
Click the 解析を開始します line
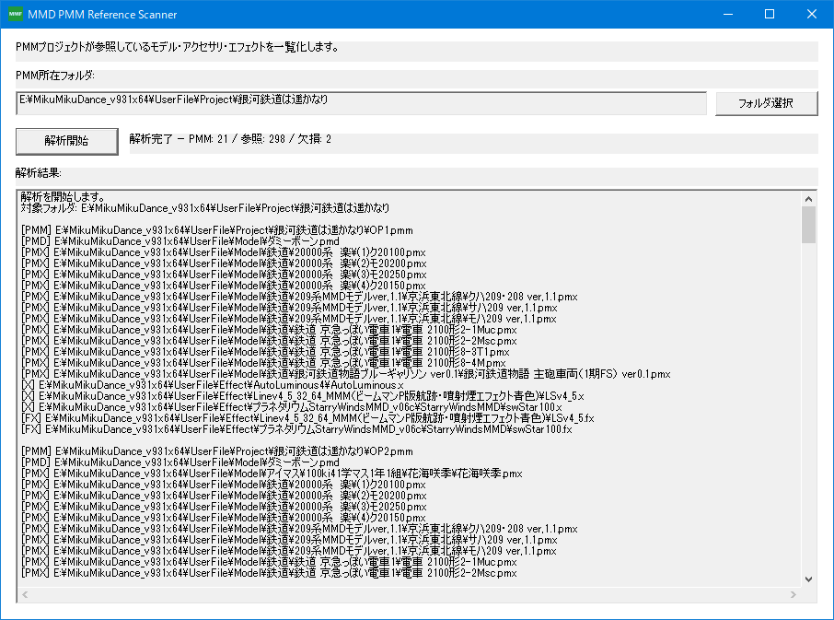point(63,197)
